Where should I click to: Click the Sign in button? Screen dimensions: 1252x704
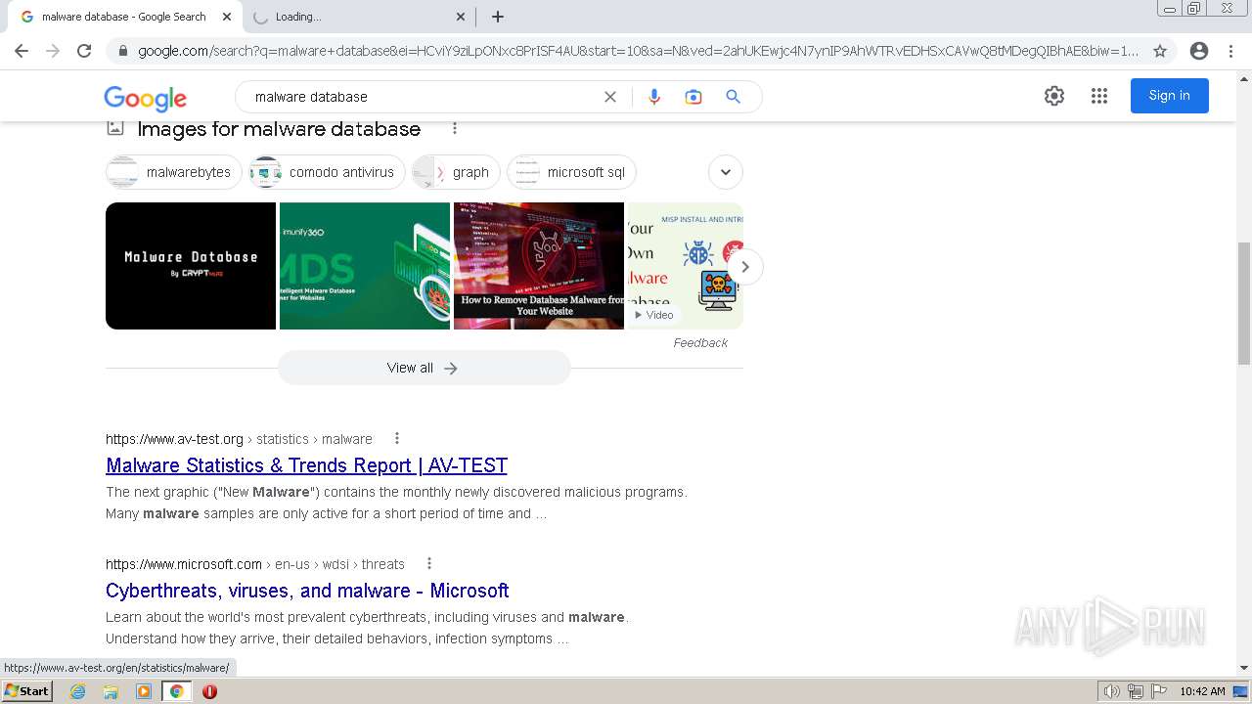(1170, 96)
